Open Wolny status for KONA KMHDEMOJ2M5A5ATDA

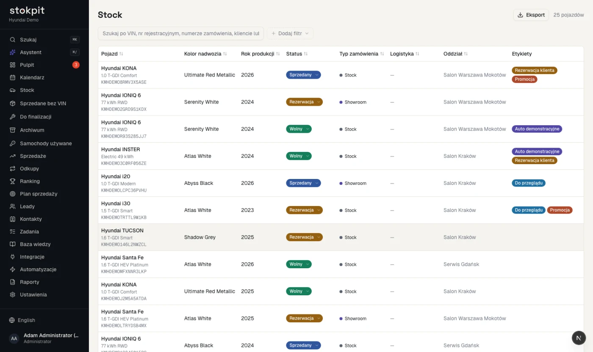299,291
